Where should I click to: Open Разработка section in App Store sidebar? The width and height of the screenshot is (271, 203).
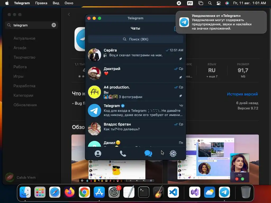pos(24,86)
